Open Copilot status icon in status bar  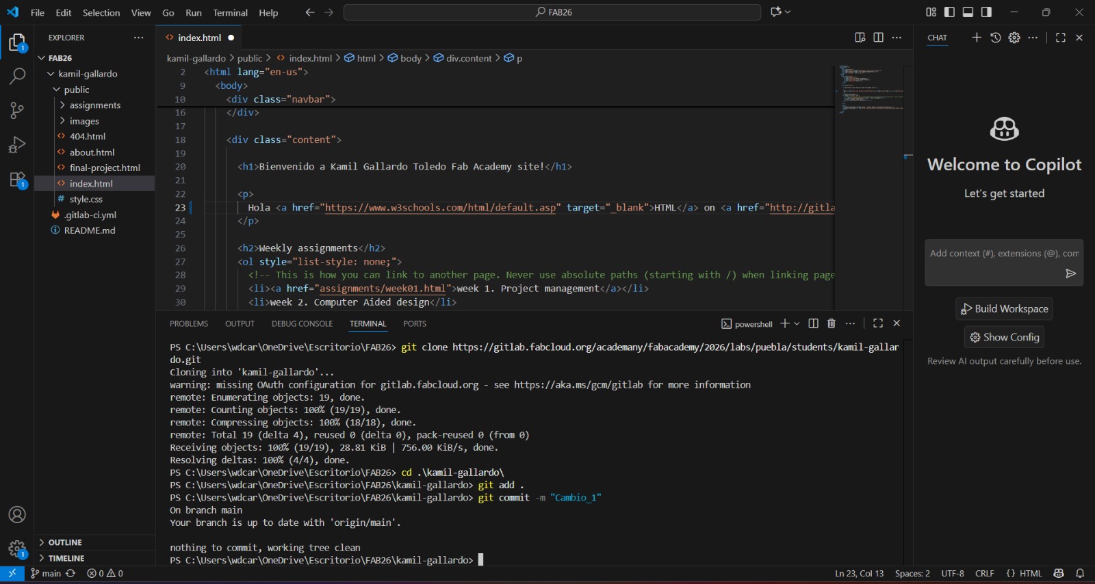click(1059, 573)
